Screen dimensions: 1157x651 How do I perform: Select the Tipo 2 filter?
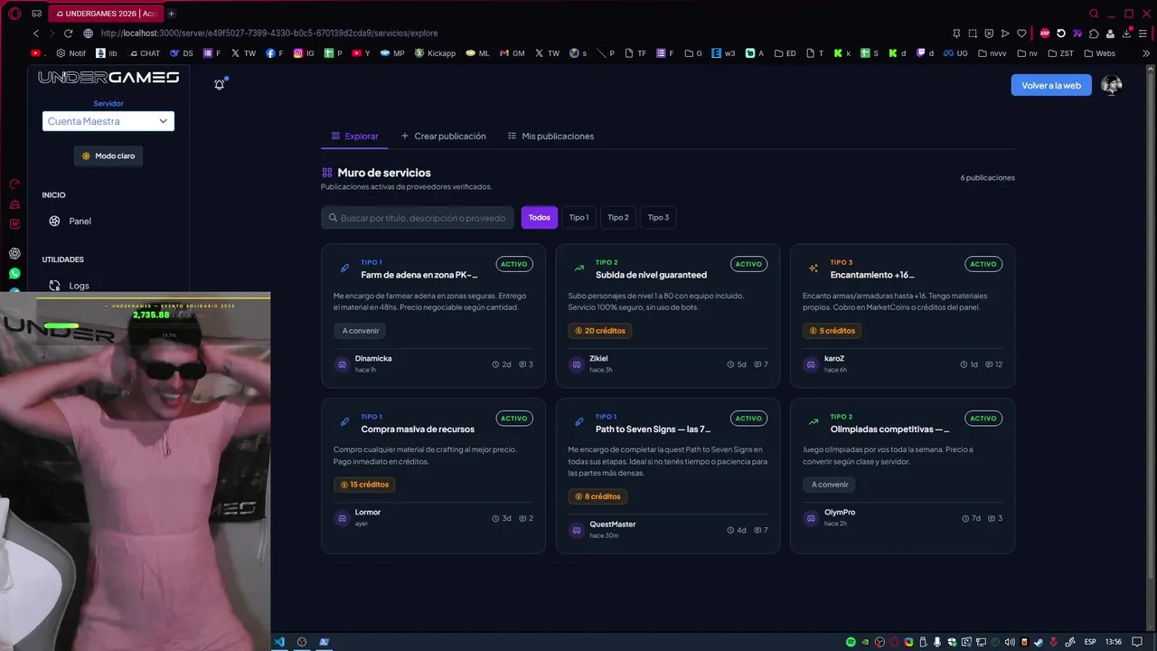pos(618,218)
